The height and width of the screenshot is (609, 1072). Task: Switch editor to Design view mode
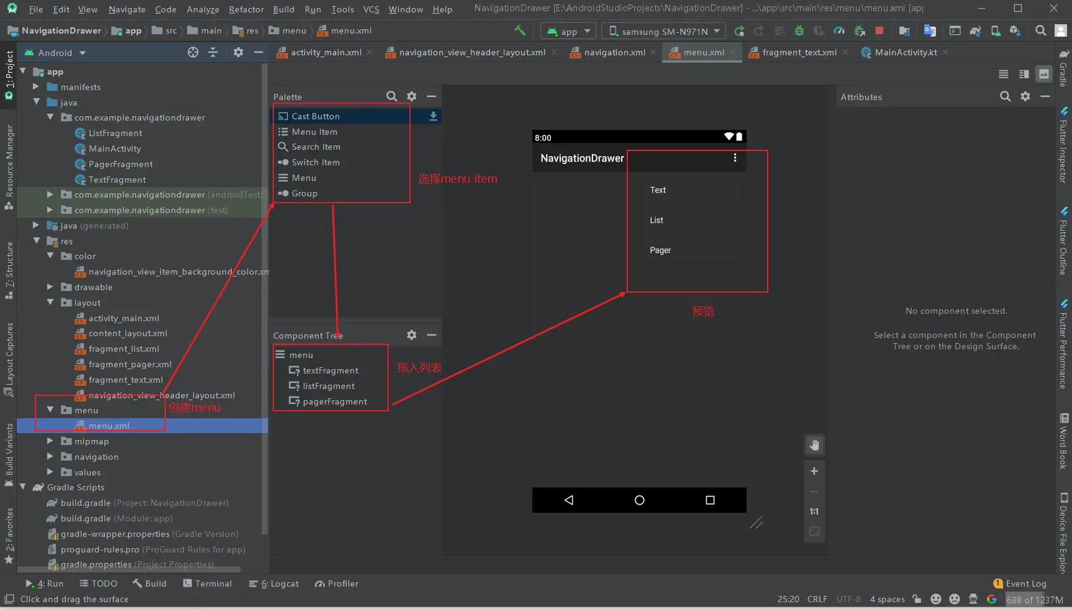point(1044,74)
